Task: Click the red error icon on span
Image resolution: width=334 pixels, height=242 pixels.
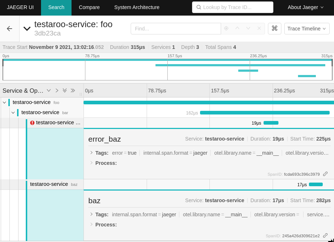Action: coord(32,123)
